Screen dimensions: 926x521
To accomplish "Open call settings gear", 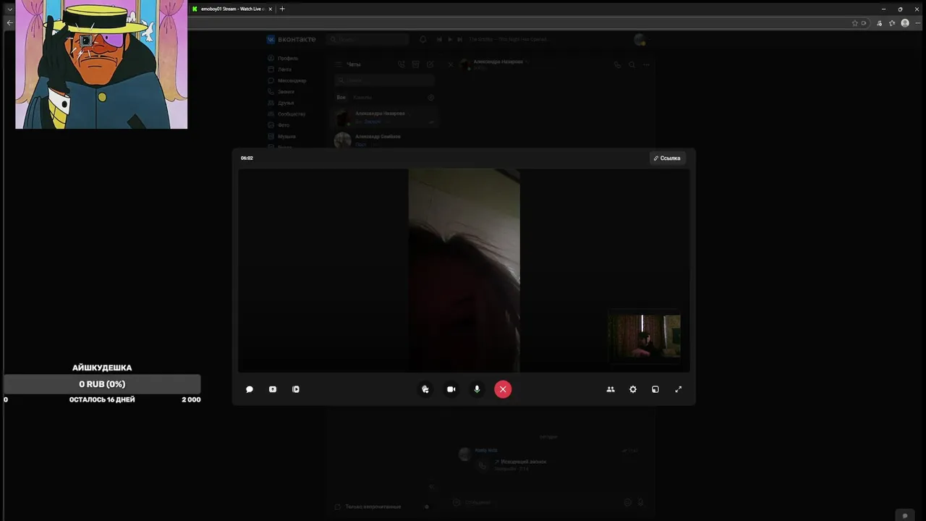I will (x=633, y=389).
